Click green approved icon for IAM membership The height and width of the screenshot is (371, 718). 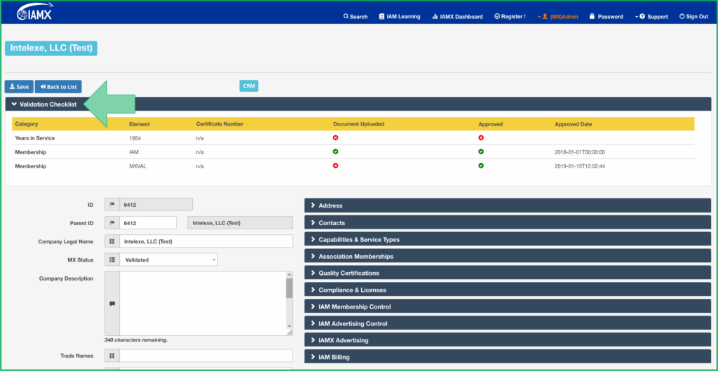481,151
